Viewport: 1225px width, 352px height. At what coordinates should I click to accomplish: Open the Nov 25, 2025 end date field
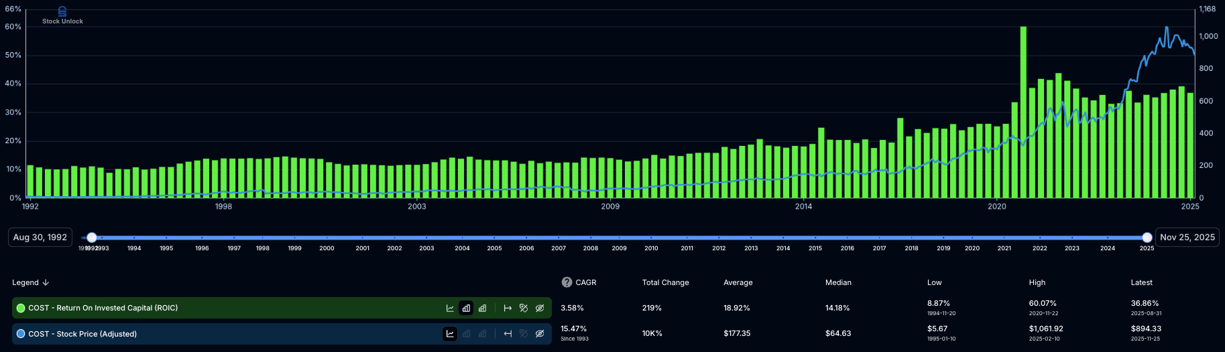click(1187, 238)
